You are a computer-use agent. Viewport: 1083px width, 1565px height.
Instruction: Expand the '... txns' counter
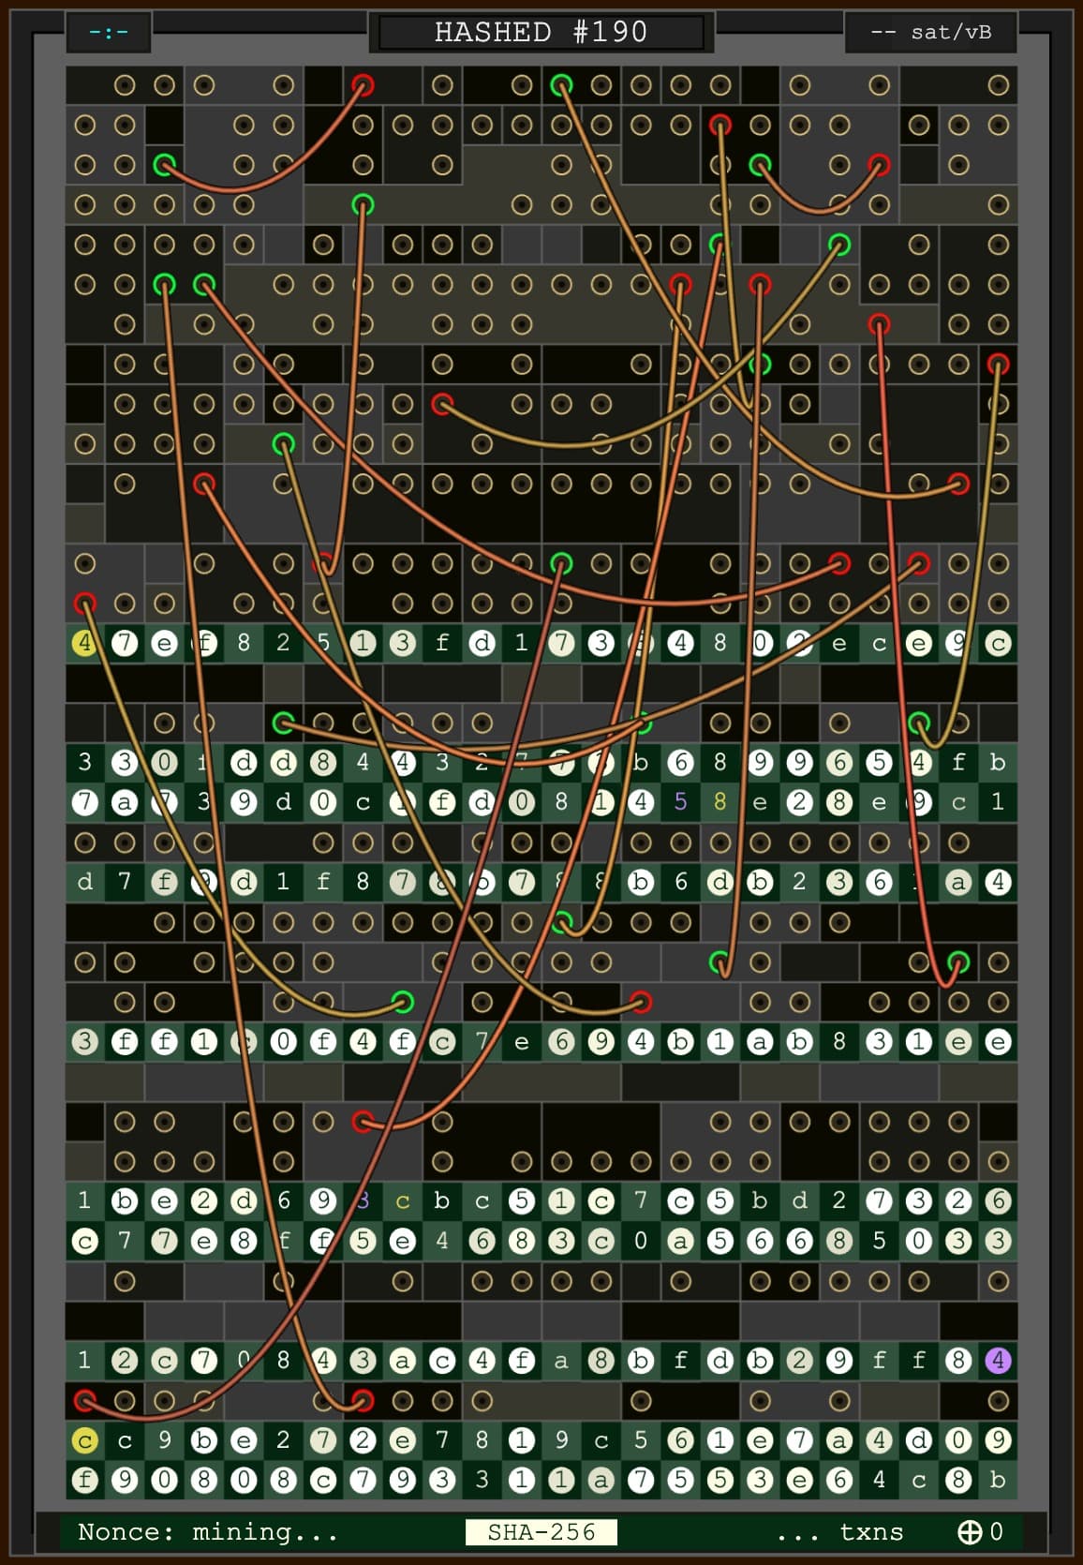tap(839, 1531)
